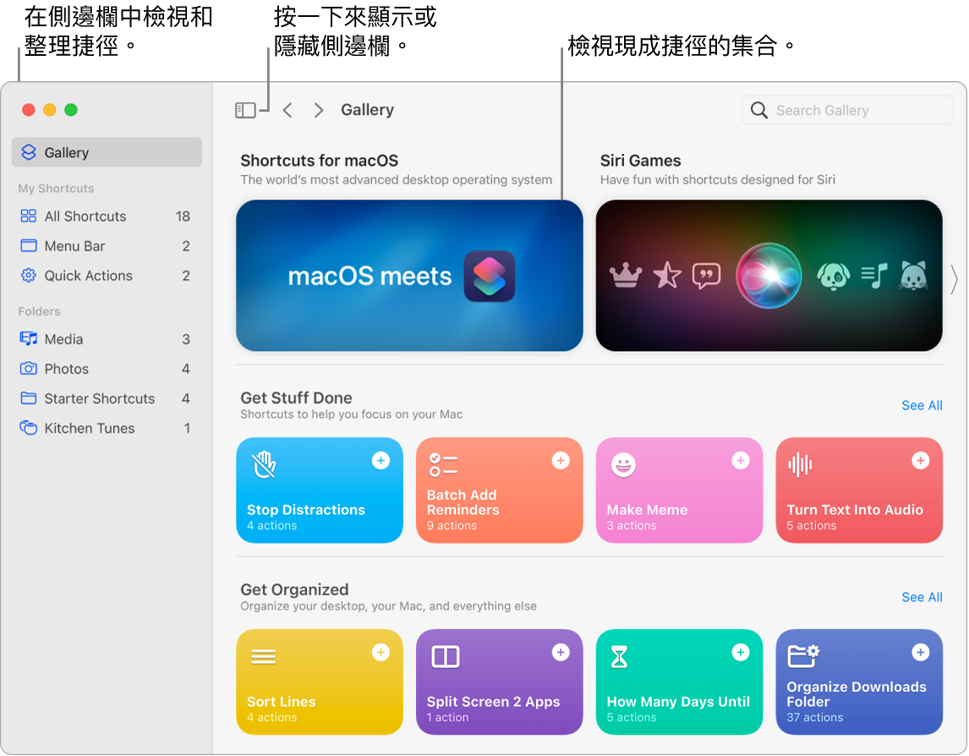The height and width of the screenshot is (756, 969).
Task: Click the Menu Bar window icon
Action: tap(29, 245)
